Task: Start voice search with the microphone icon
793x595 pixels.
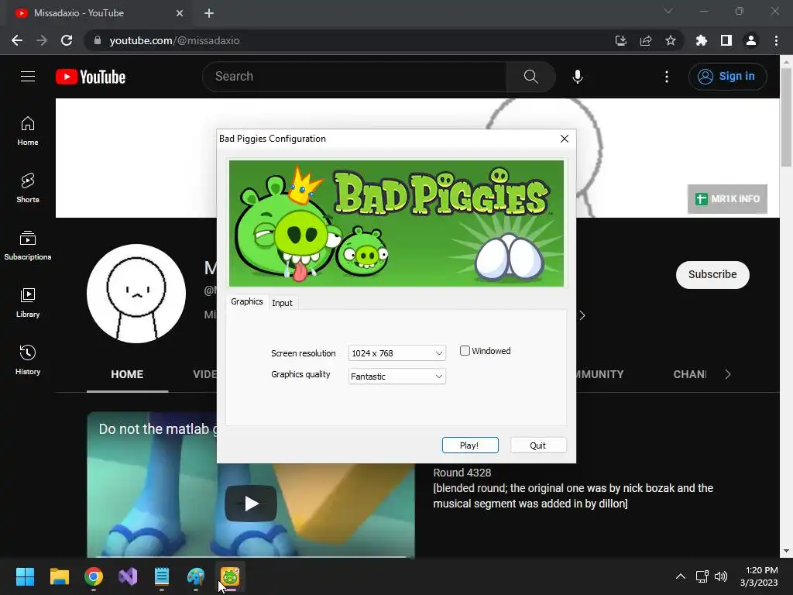Action: (577, 77)
